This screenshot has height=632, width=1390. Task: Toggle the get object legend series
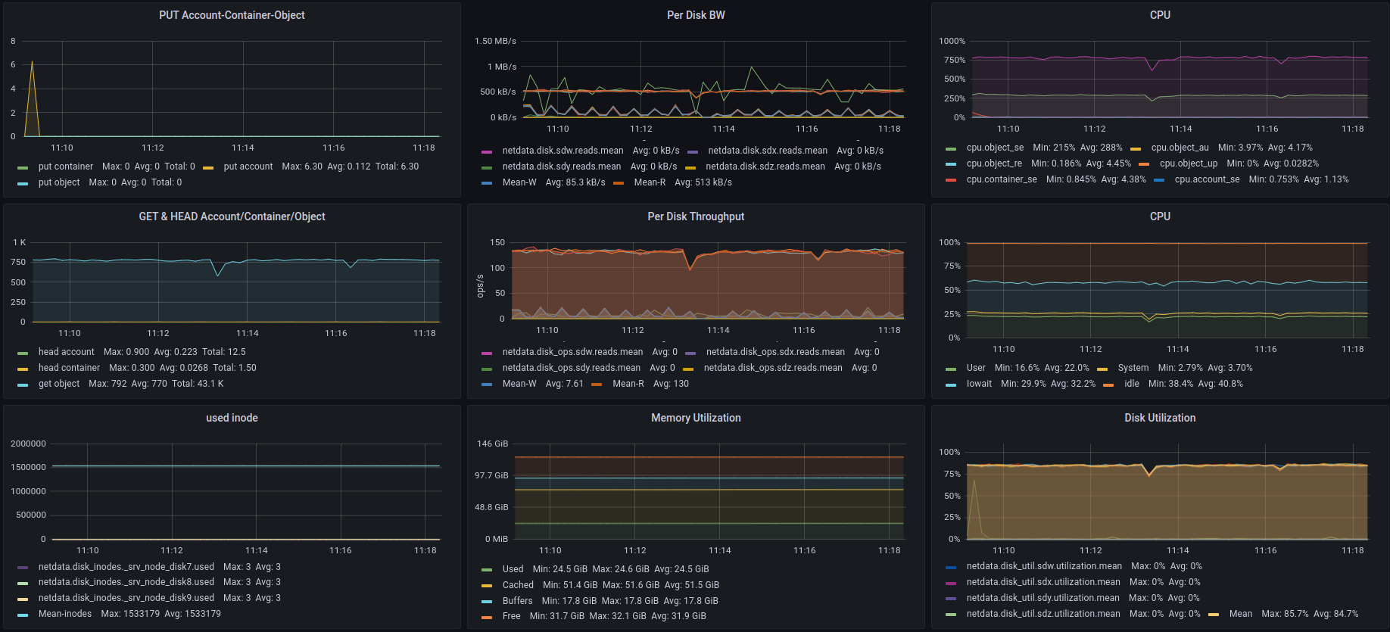(59, 384)
